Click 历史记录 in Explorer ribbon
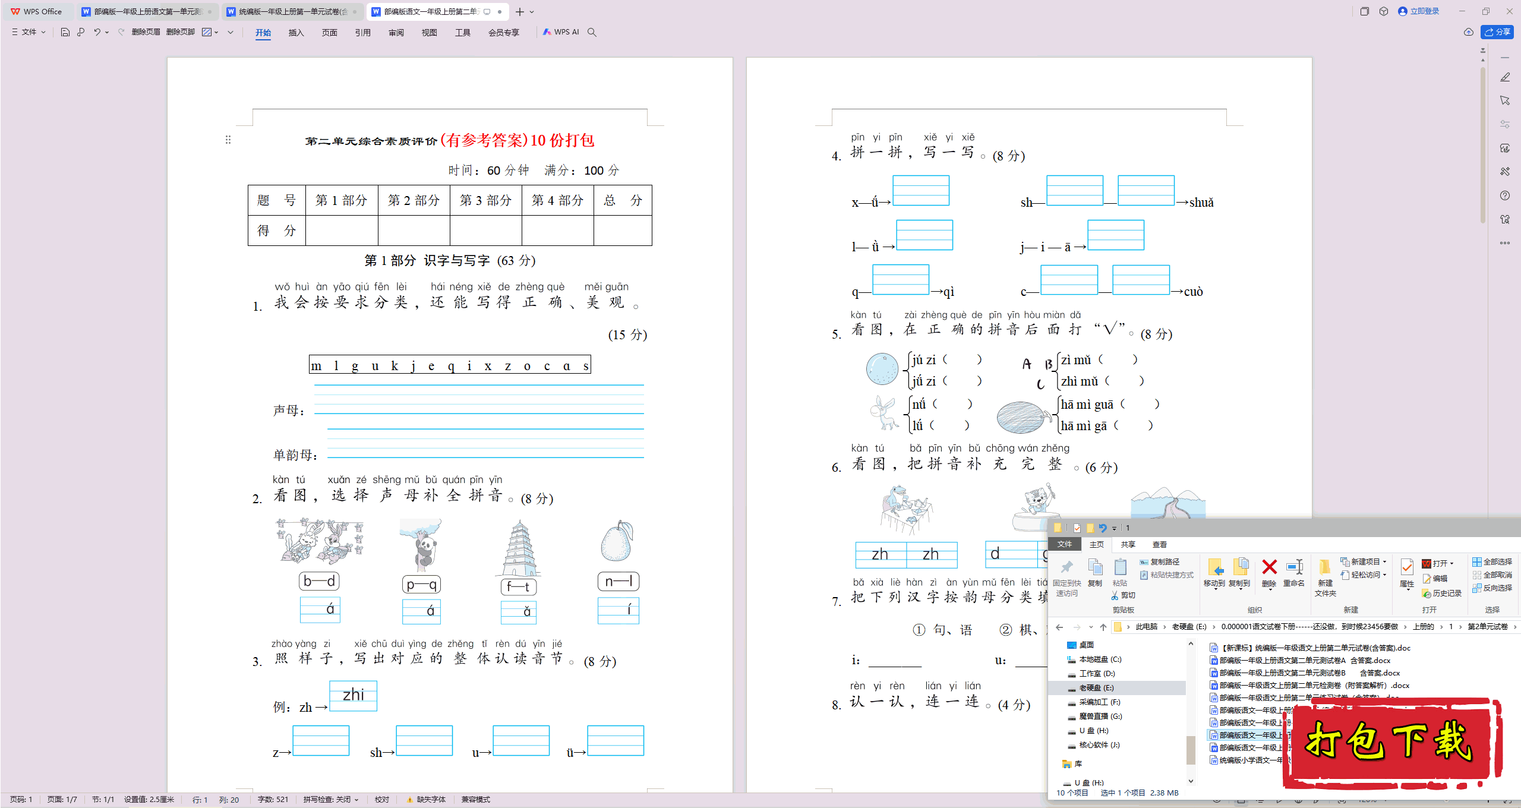1521x808 pixels. tap(1441, 593)
